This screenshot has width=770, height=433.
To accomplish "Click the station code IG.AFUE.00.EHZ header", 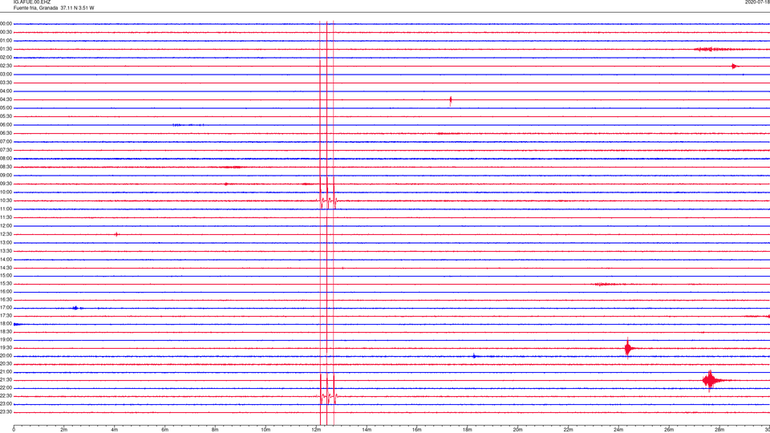I will [x=32, y=2].
